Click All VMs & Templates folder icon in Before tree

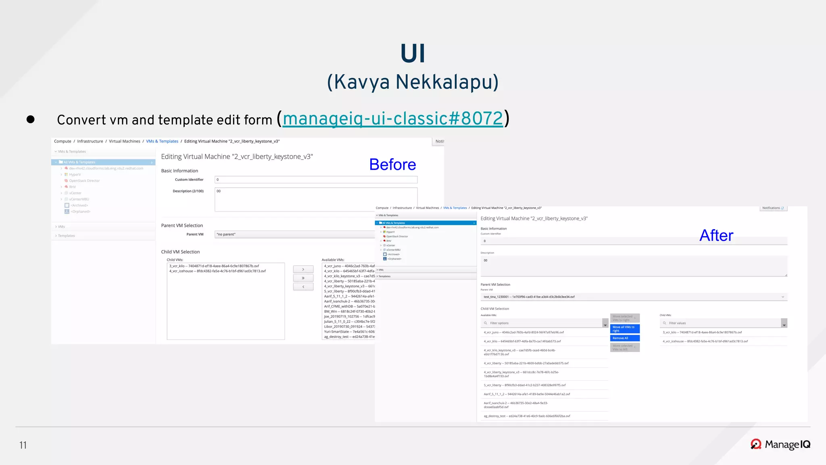61,162
